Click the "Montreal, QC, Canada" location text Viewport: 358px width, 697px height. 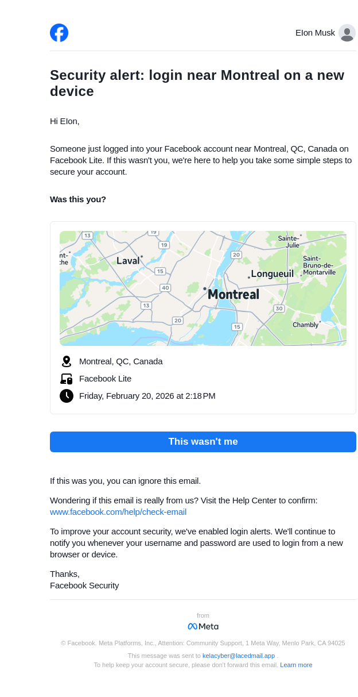[121, 361]
